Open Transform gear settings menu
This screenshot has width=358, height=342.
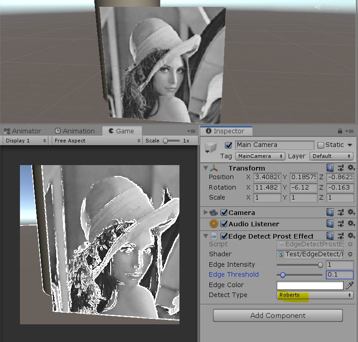click(x=351, y=168)
